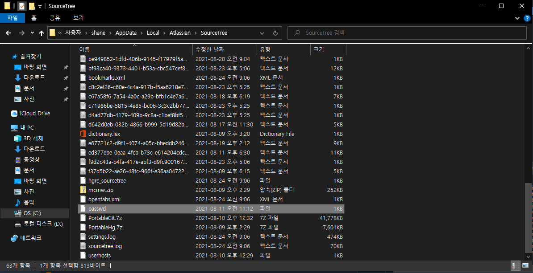Image resolution: width=533 pixels, height=273 pixels.
Task: Click the Forward navigation arrow
Action: (x=22, y=33)
